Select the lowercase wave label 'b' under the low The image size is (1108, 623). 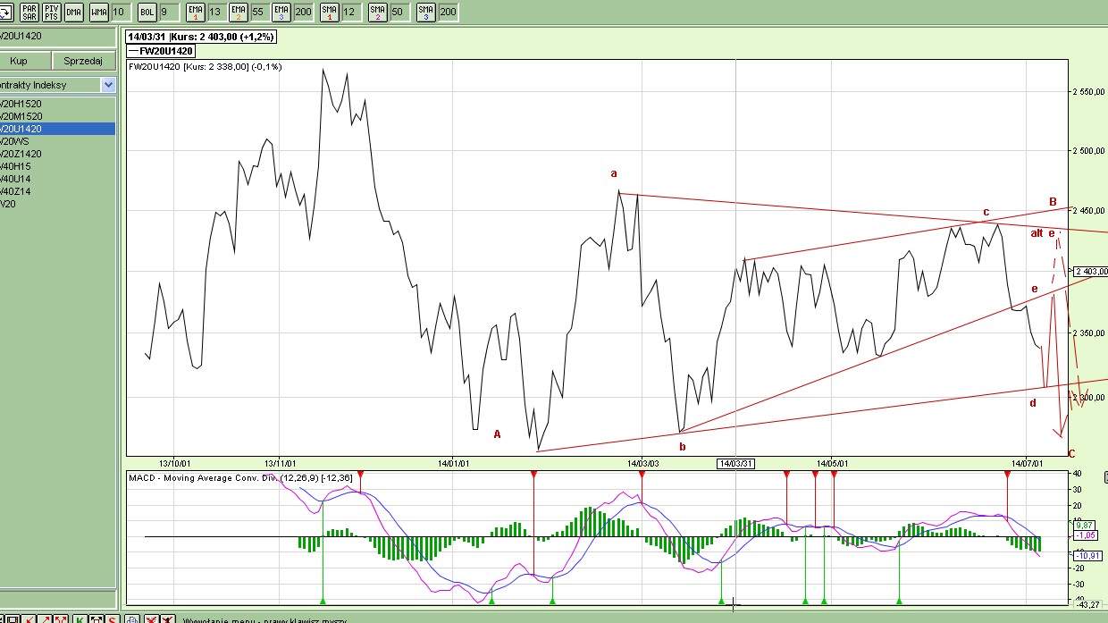[682, 446]
